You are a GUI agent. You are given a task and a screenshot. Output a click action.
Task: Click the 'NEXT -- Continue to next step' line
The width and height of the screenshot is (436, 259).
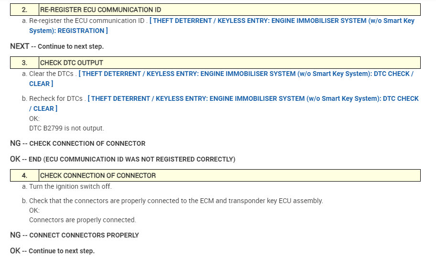coord(57,46)
